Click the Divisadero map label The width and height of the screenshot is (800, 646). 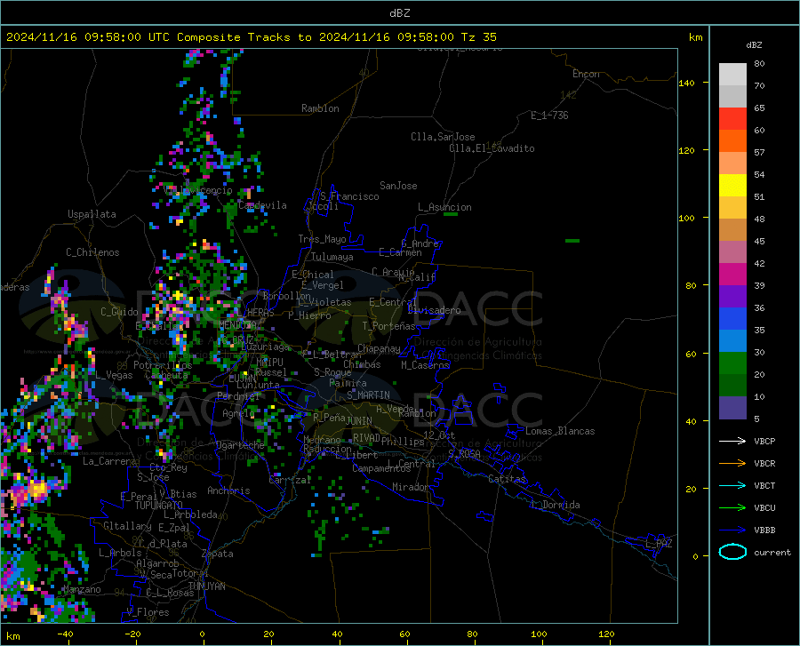(x=434, y=310)
